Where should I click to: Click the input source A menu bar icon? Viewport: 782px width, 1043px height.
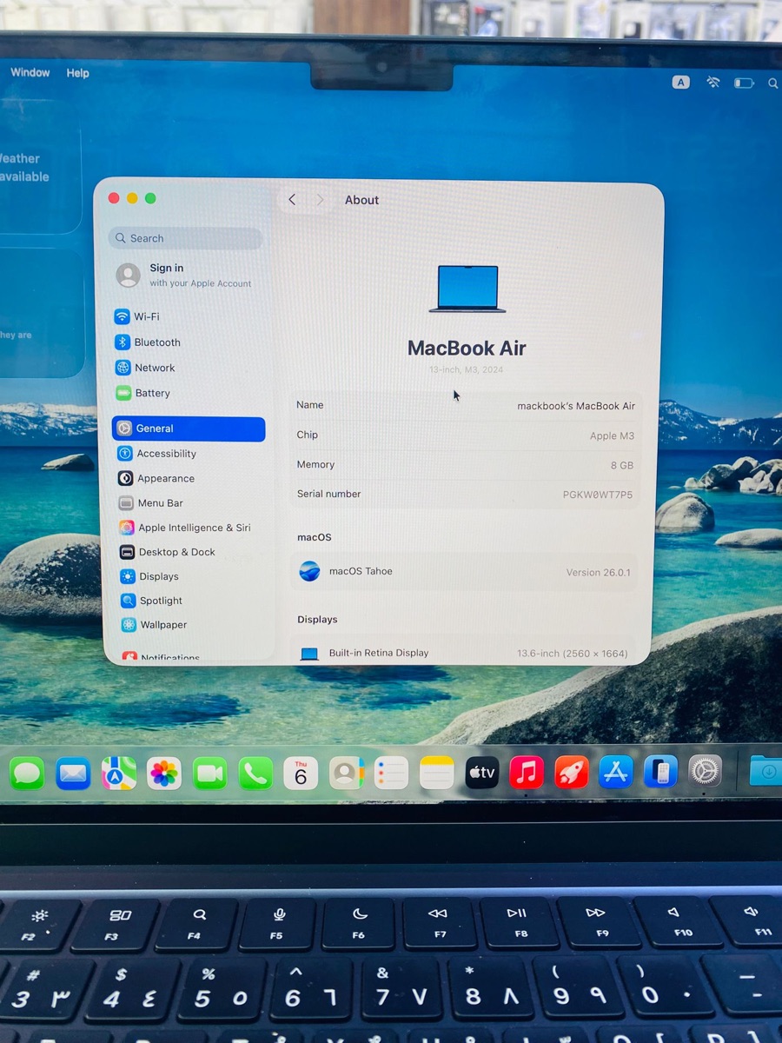pyautogui.click(x=680, y=83)
